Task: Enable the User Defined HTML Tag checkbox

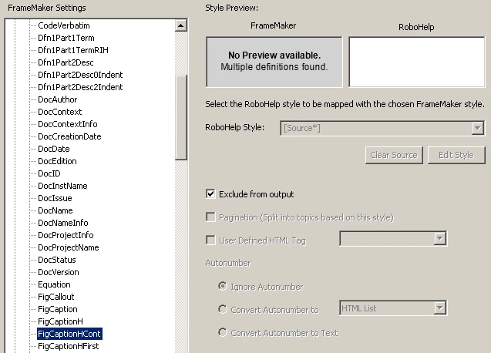Action: pos(210,240)
